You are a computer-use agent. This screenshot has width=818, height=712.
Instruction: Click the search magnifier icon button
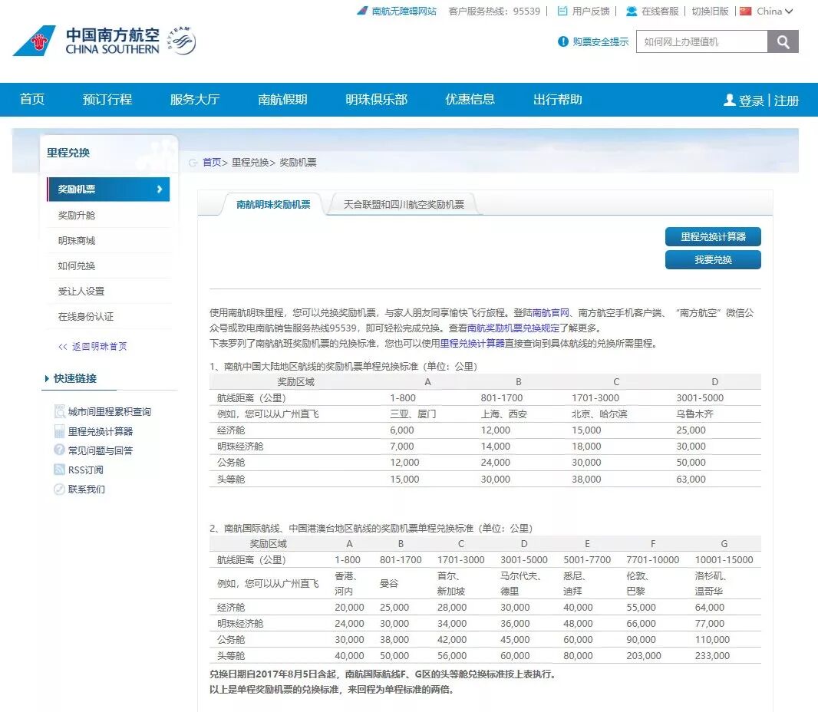click(x=783, y=41)
